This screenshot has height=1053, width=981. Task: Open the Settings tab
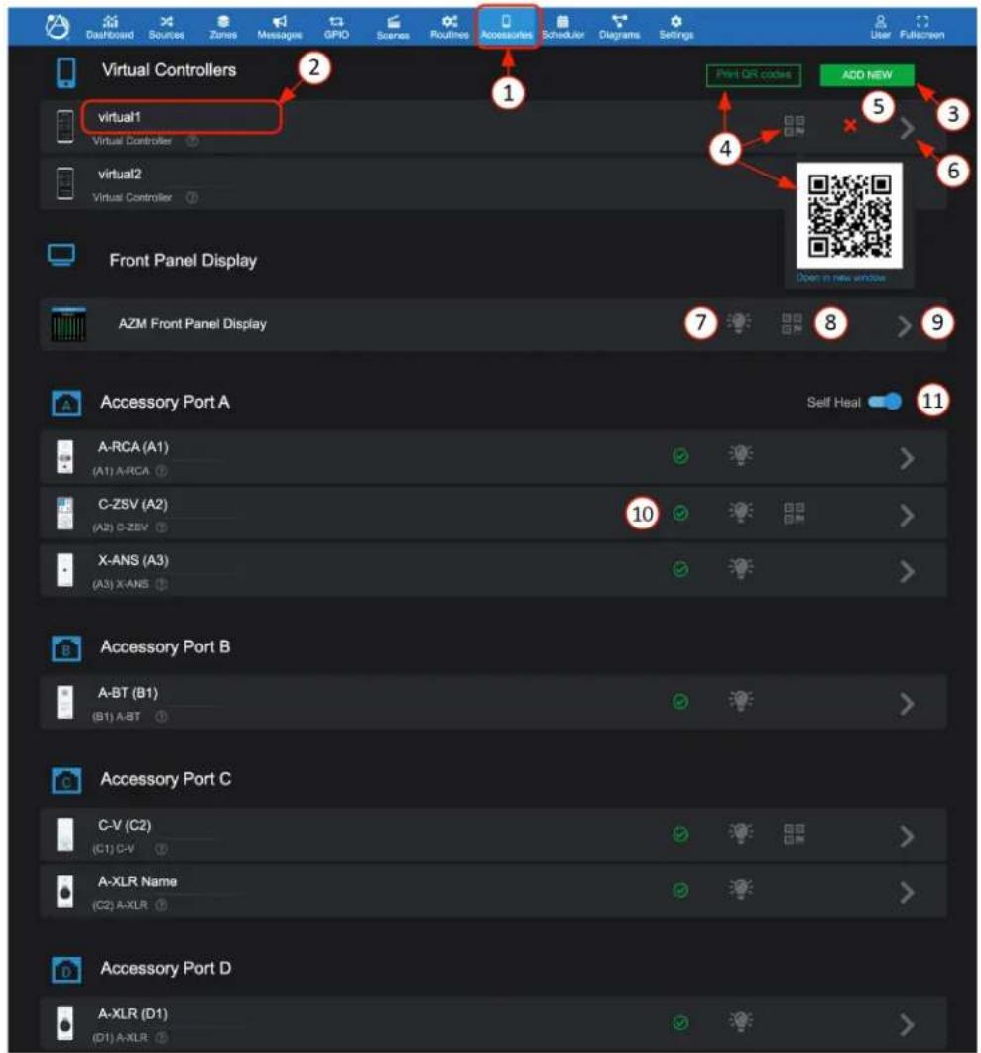coord(675,27)
